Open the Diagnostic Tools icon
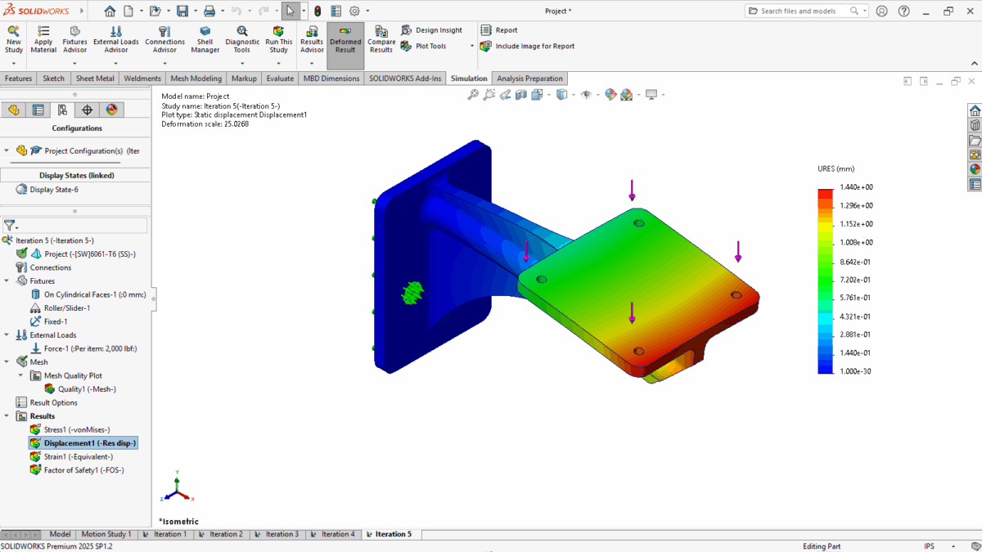The height and width of the screenshot is (552, 982). pos(242,31)
